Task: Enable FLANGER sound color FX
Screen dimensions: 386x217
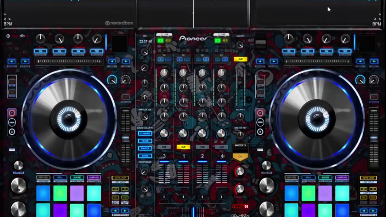Action: (x=145, y=133)
